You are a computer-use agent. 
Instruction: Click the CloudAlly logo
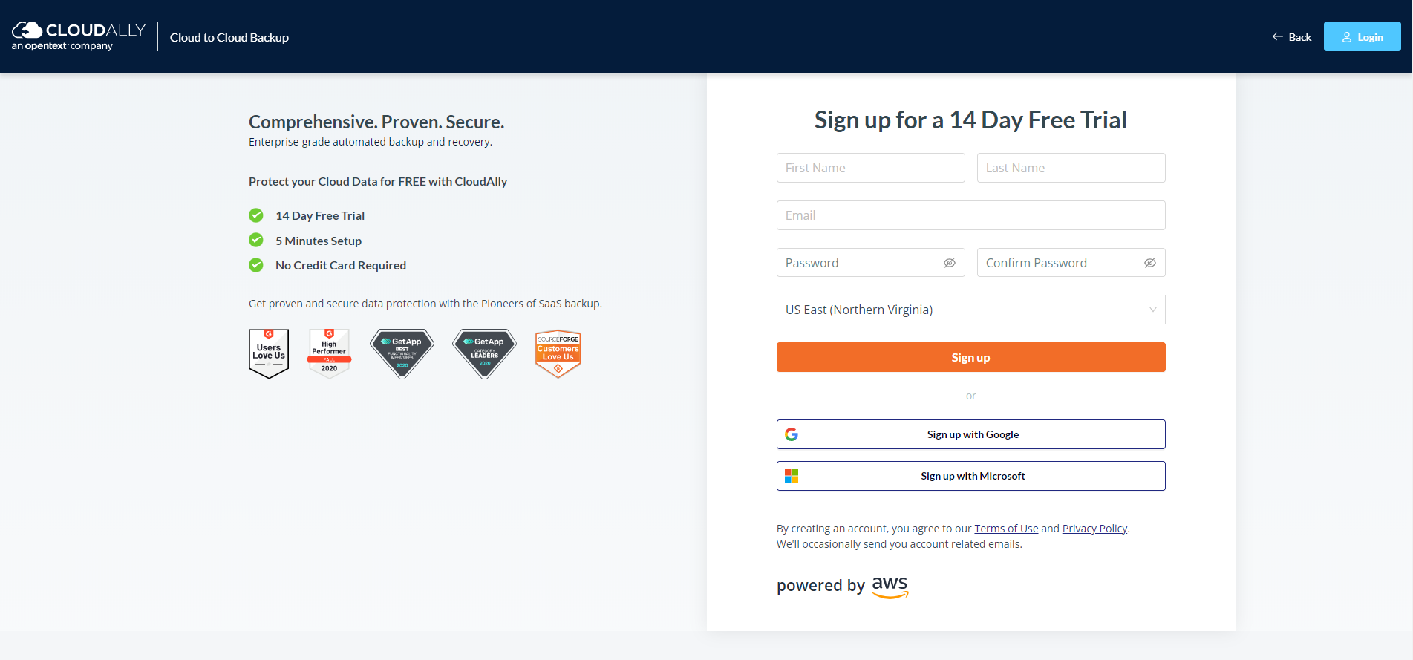coord(79,36)
